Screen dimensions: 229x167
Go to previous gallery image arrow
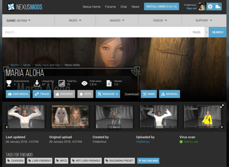pos(7,127)
